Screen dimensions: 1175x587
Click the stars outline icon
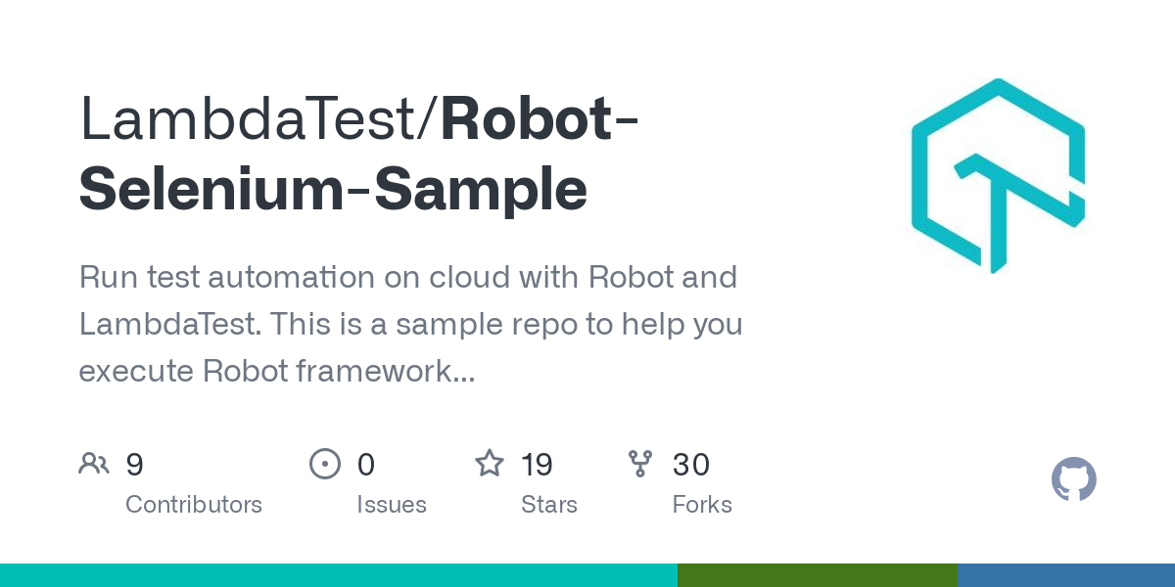[490, 463]
